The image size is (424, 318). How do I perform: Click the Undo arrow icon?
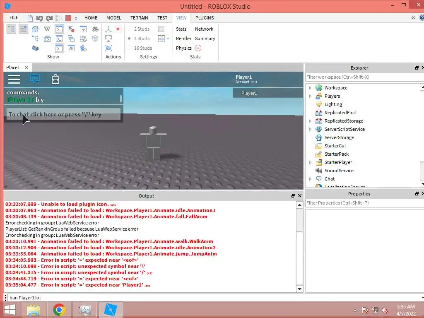click(x=39, y=18)
